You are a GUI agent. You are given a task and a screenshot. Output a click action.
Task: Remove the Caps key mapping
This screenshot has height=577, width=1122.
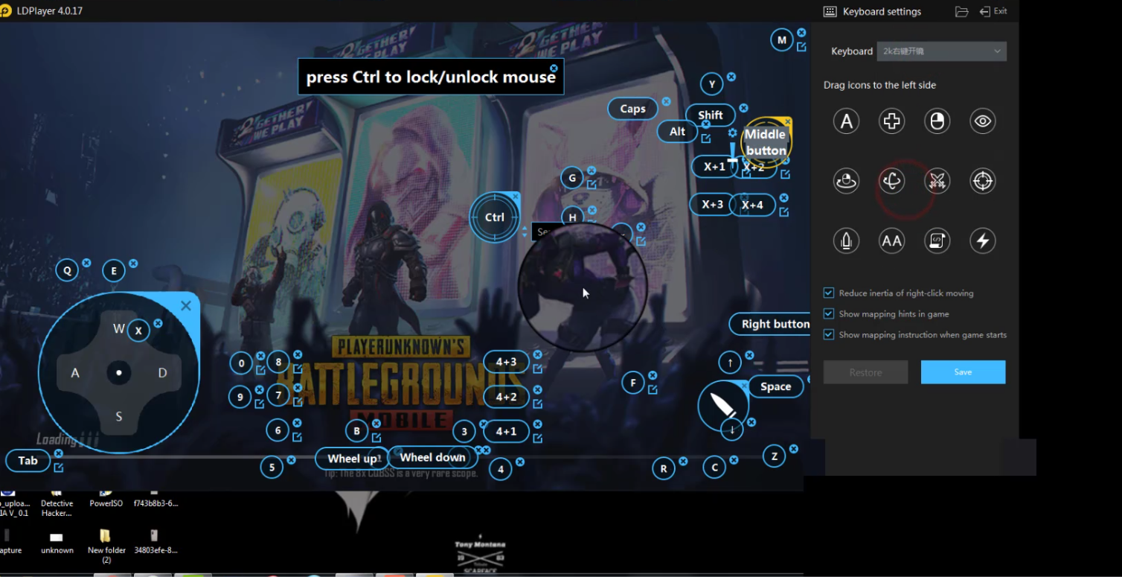pos(666,101)
